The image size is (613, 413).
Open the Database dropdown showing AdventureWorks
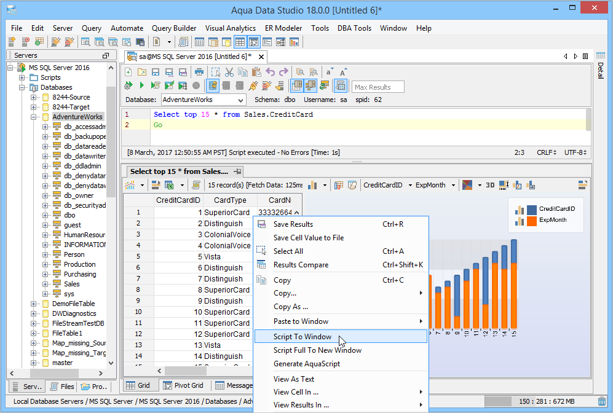(x=204, y=100)
